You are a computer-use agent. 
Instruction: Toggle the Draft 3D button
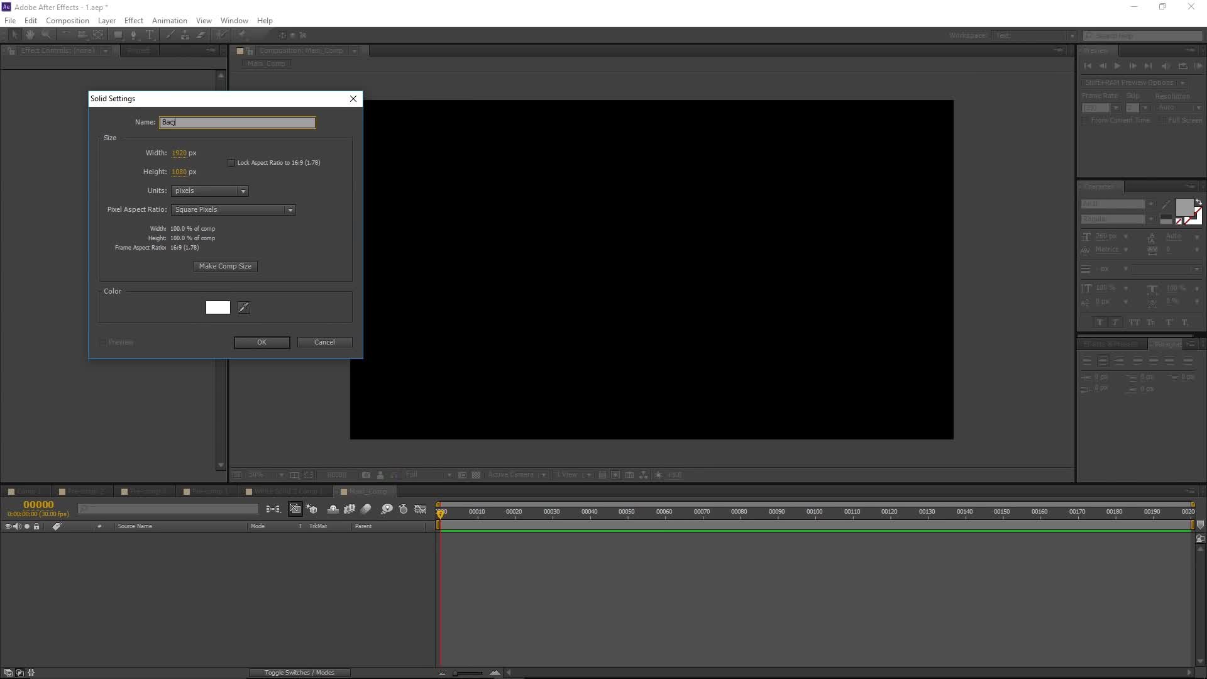click(312, 509)
